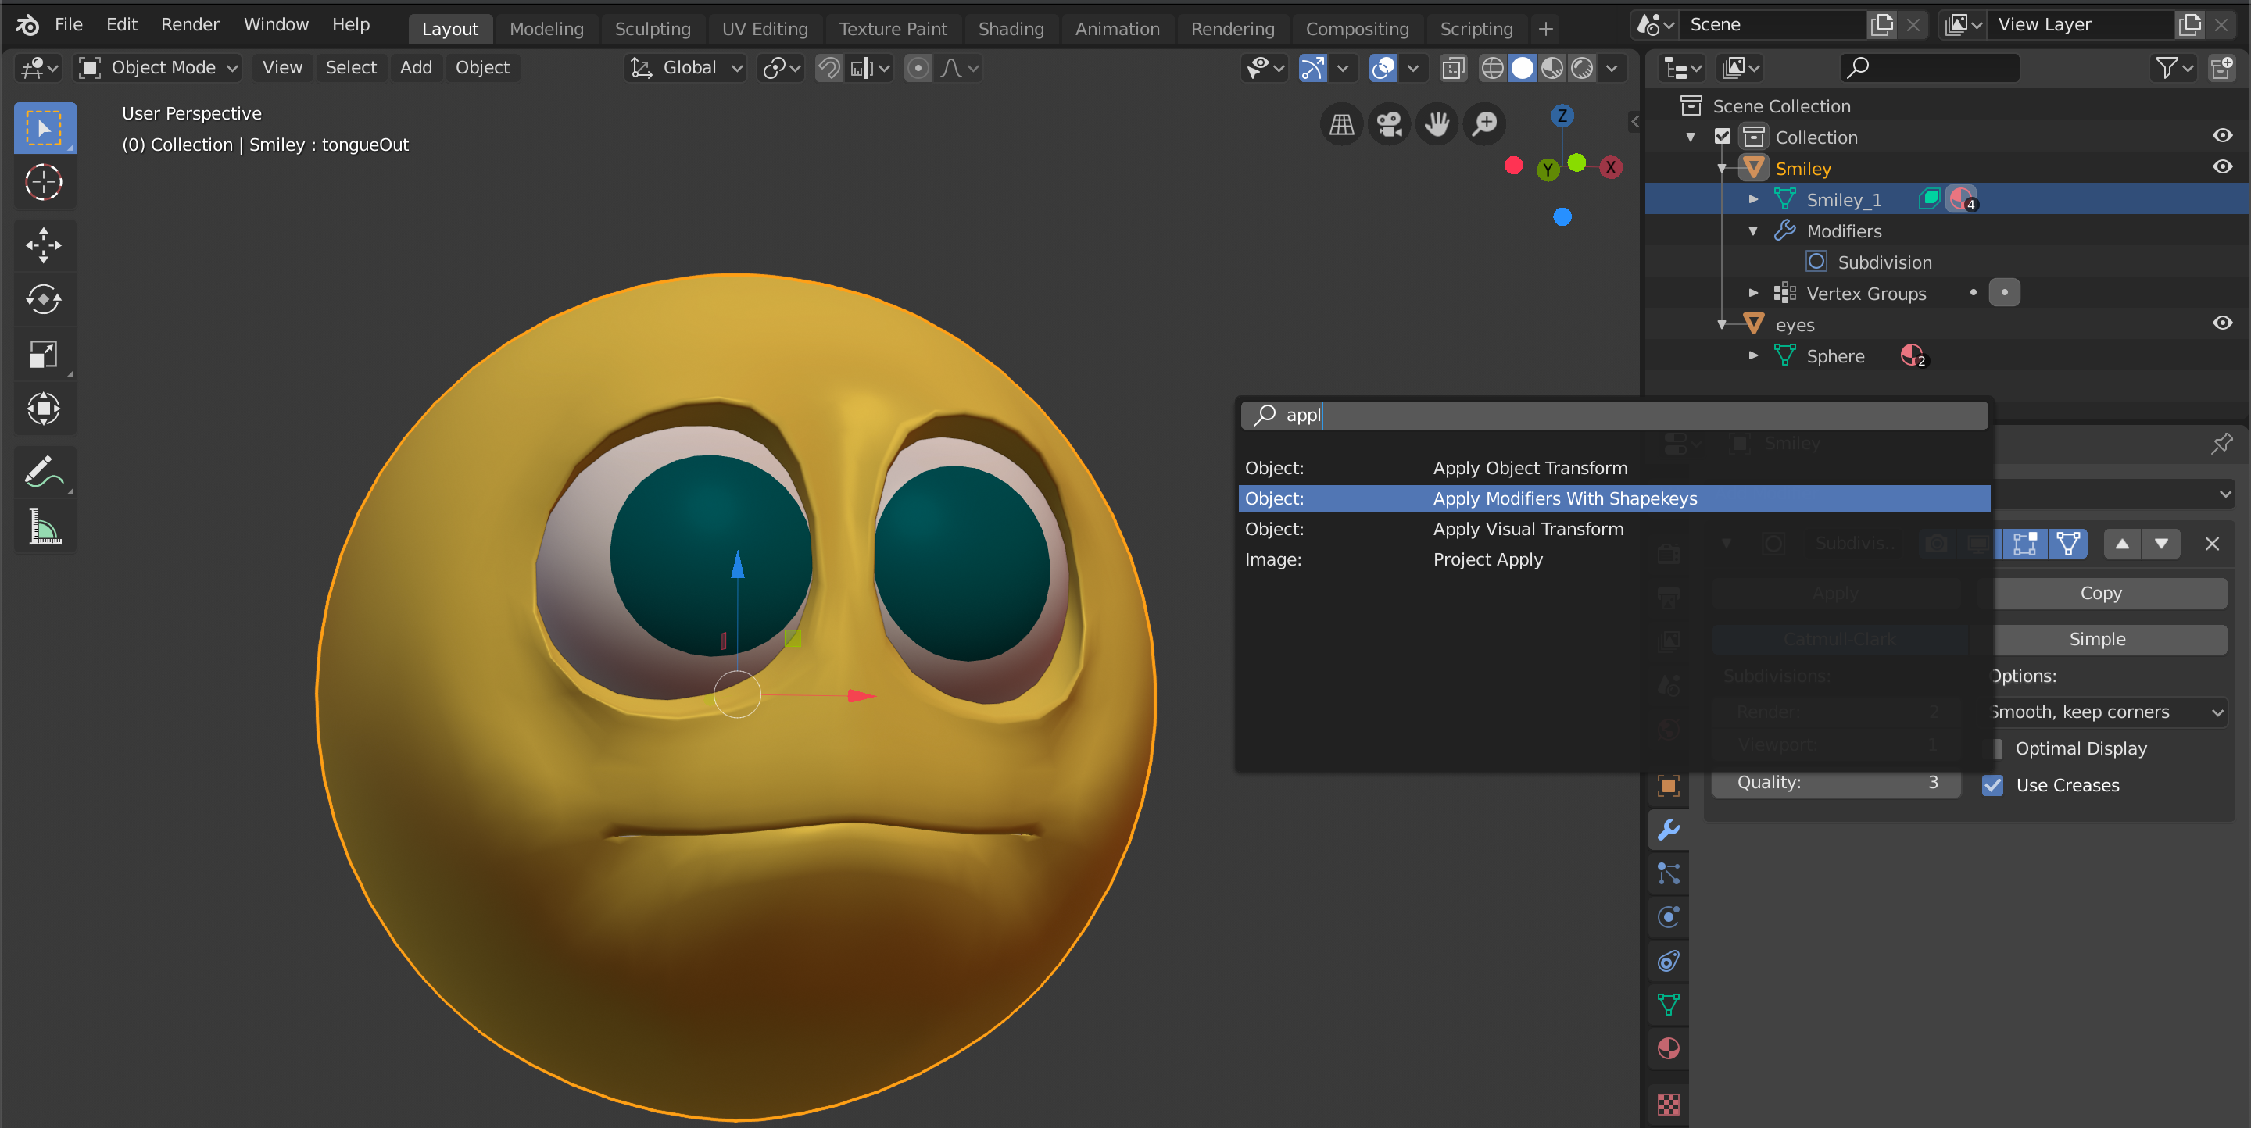This screenshot has width=2251, height=1128.
Task: Choose Apply Object Transform search result
Action: coord(1614,468)
